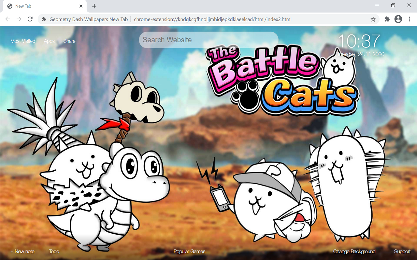417x260 pixels.
Task: Open the Todo list
Action: coord(54,251)
